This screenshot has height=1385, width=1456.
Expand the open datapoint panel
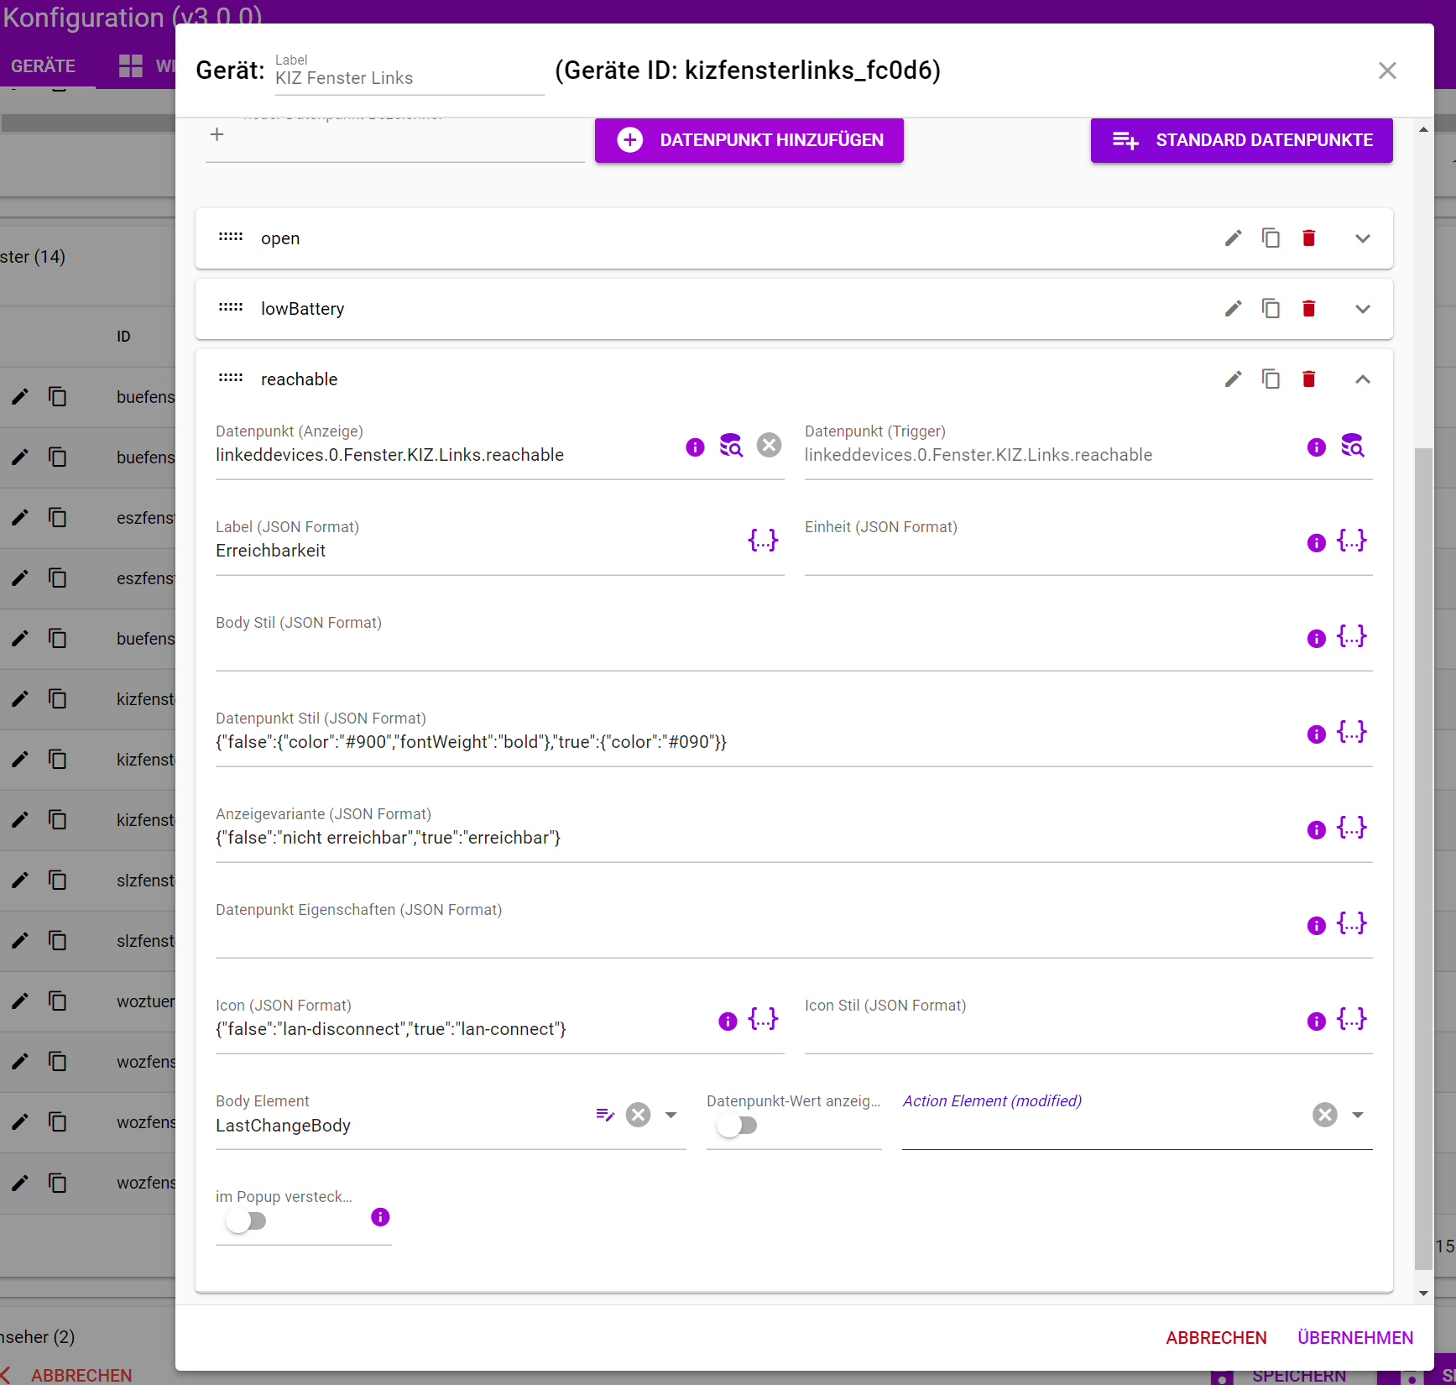(x=1363, y=238)
